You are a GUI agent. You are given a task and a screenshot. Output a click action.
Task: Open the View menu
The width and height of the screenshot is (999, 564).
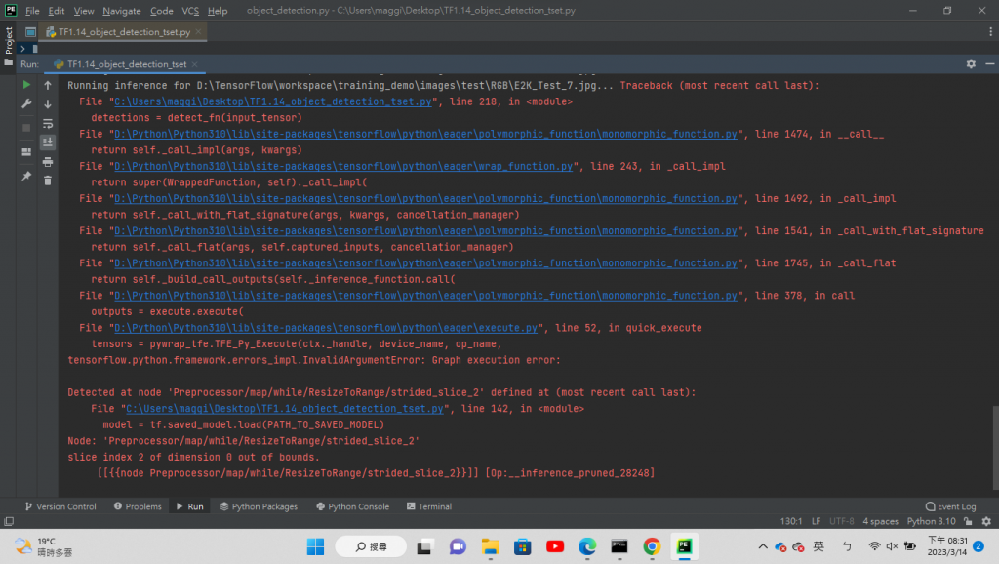[x=84, y=11]
